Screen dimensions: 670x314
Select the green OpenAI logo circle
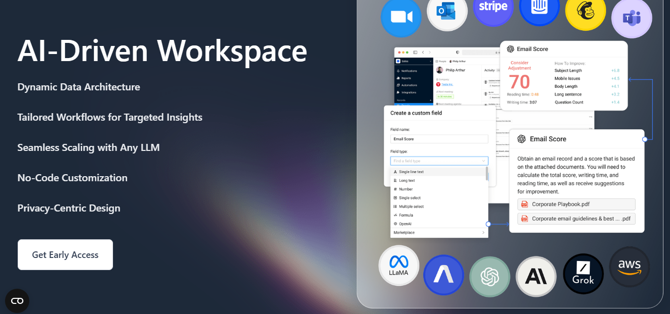(x=489, y=276)
